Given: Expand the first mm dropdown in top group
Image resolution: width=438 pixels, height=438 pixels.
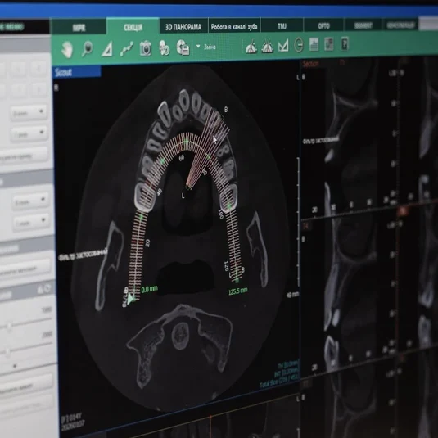Looking at the screenshot, I should [x=29, y=113].
